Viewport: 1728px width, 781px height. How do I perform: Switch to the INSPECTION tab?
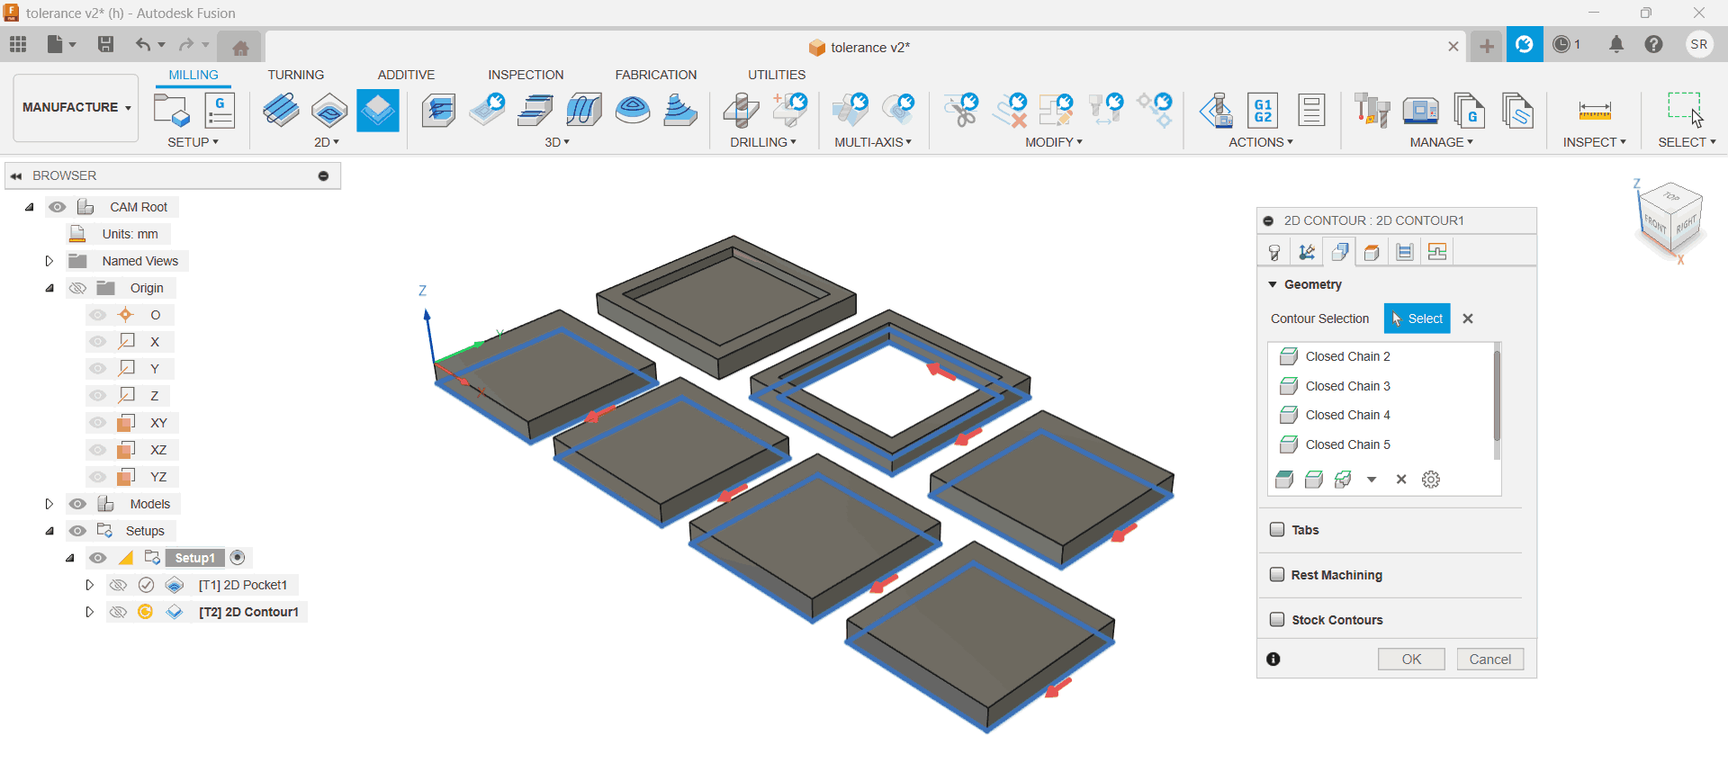coord(526,75)
